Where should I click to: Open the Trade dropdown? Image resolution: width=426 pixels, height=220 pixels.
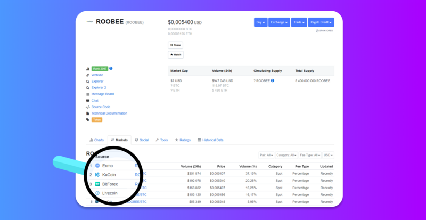tap(299, 22)
